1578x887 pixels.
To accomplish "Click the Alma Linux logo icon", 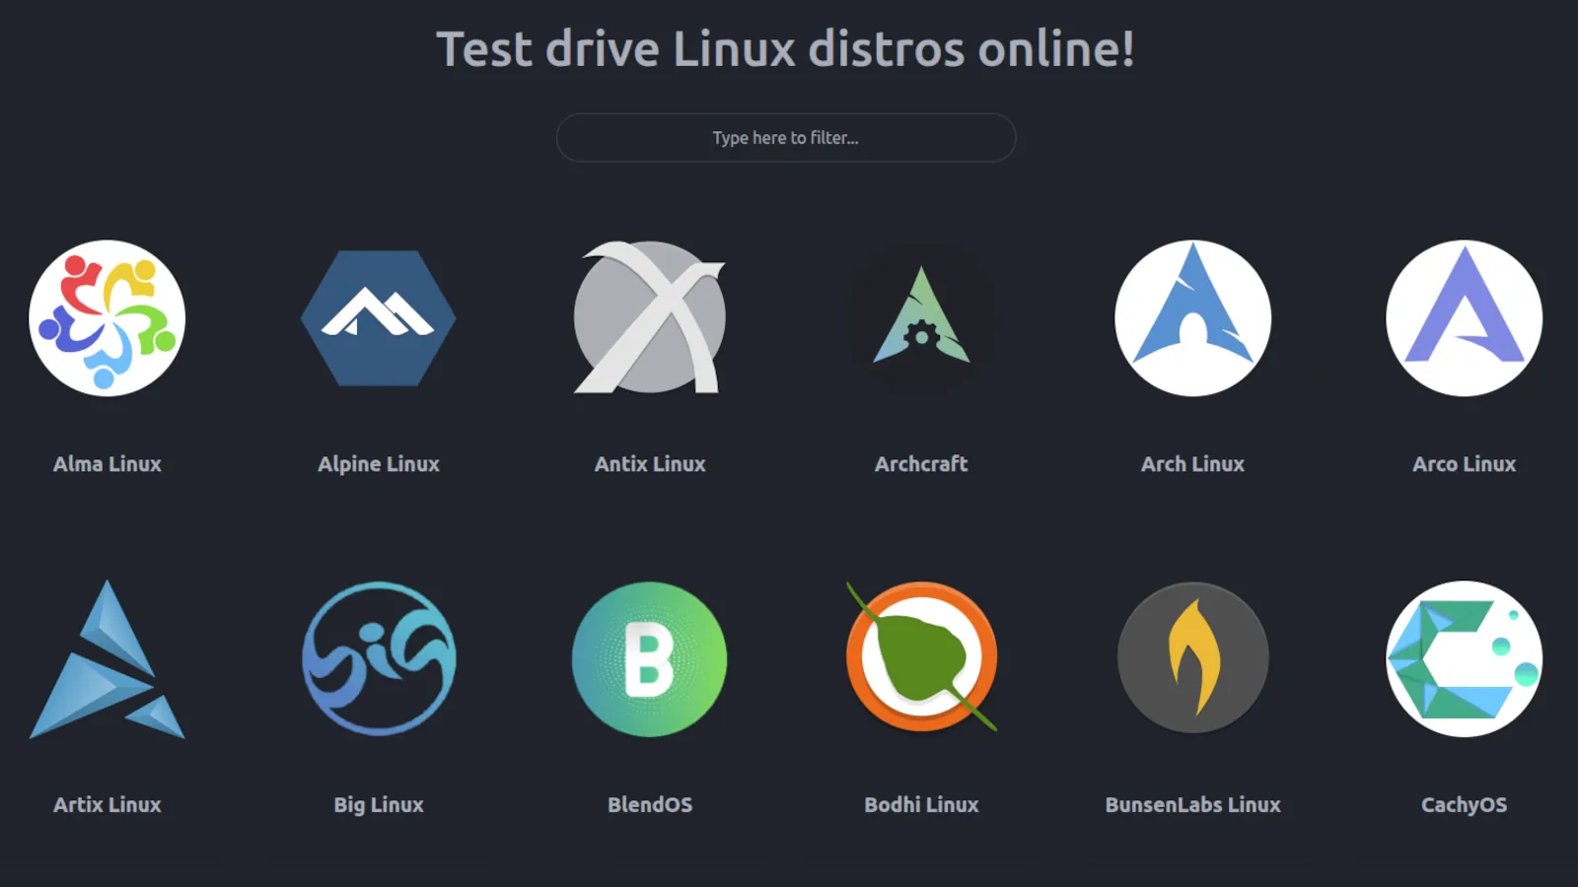I will (107, 318).
